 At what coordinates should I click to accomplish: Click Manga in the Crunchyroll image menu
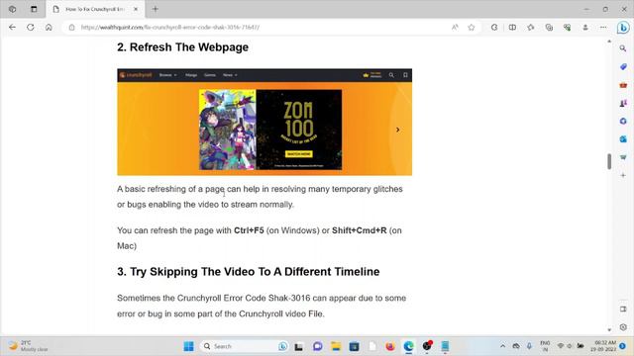[x=191, y=75]
